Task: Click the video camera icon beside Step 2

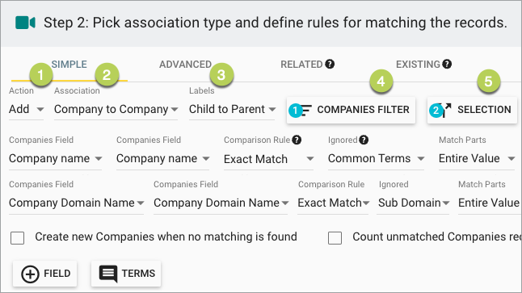Action: (x=25, y=23)
